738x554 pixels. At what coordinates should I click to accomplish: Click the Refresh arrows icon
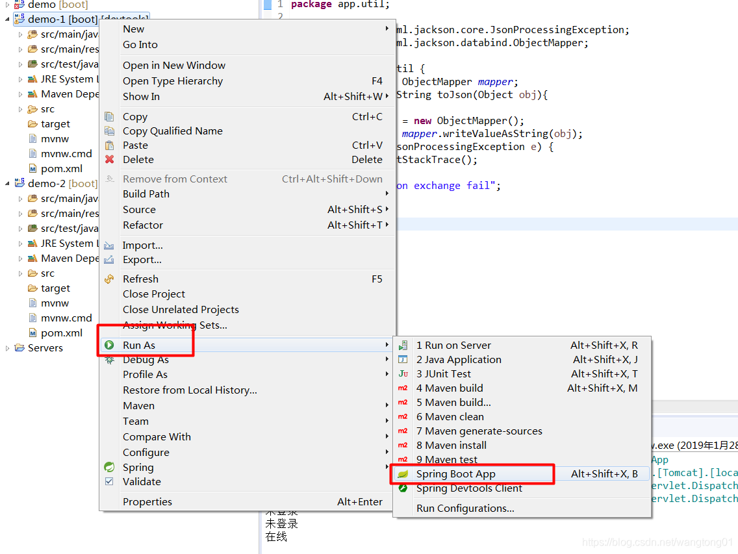[109, 279]
